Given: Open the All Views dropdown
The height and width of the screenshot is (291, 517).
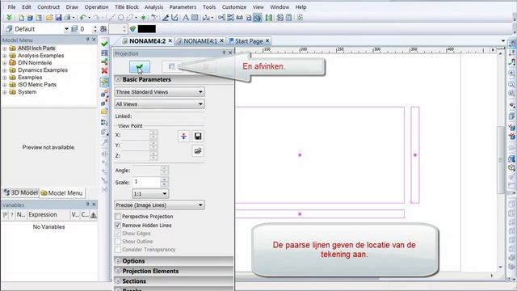Looking at the screenshot, I should pyautogui.click(x=160, y=104).
